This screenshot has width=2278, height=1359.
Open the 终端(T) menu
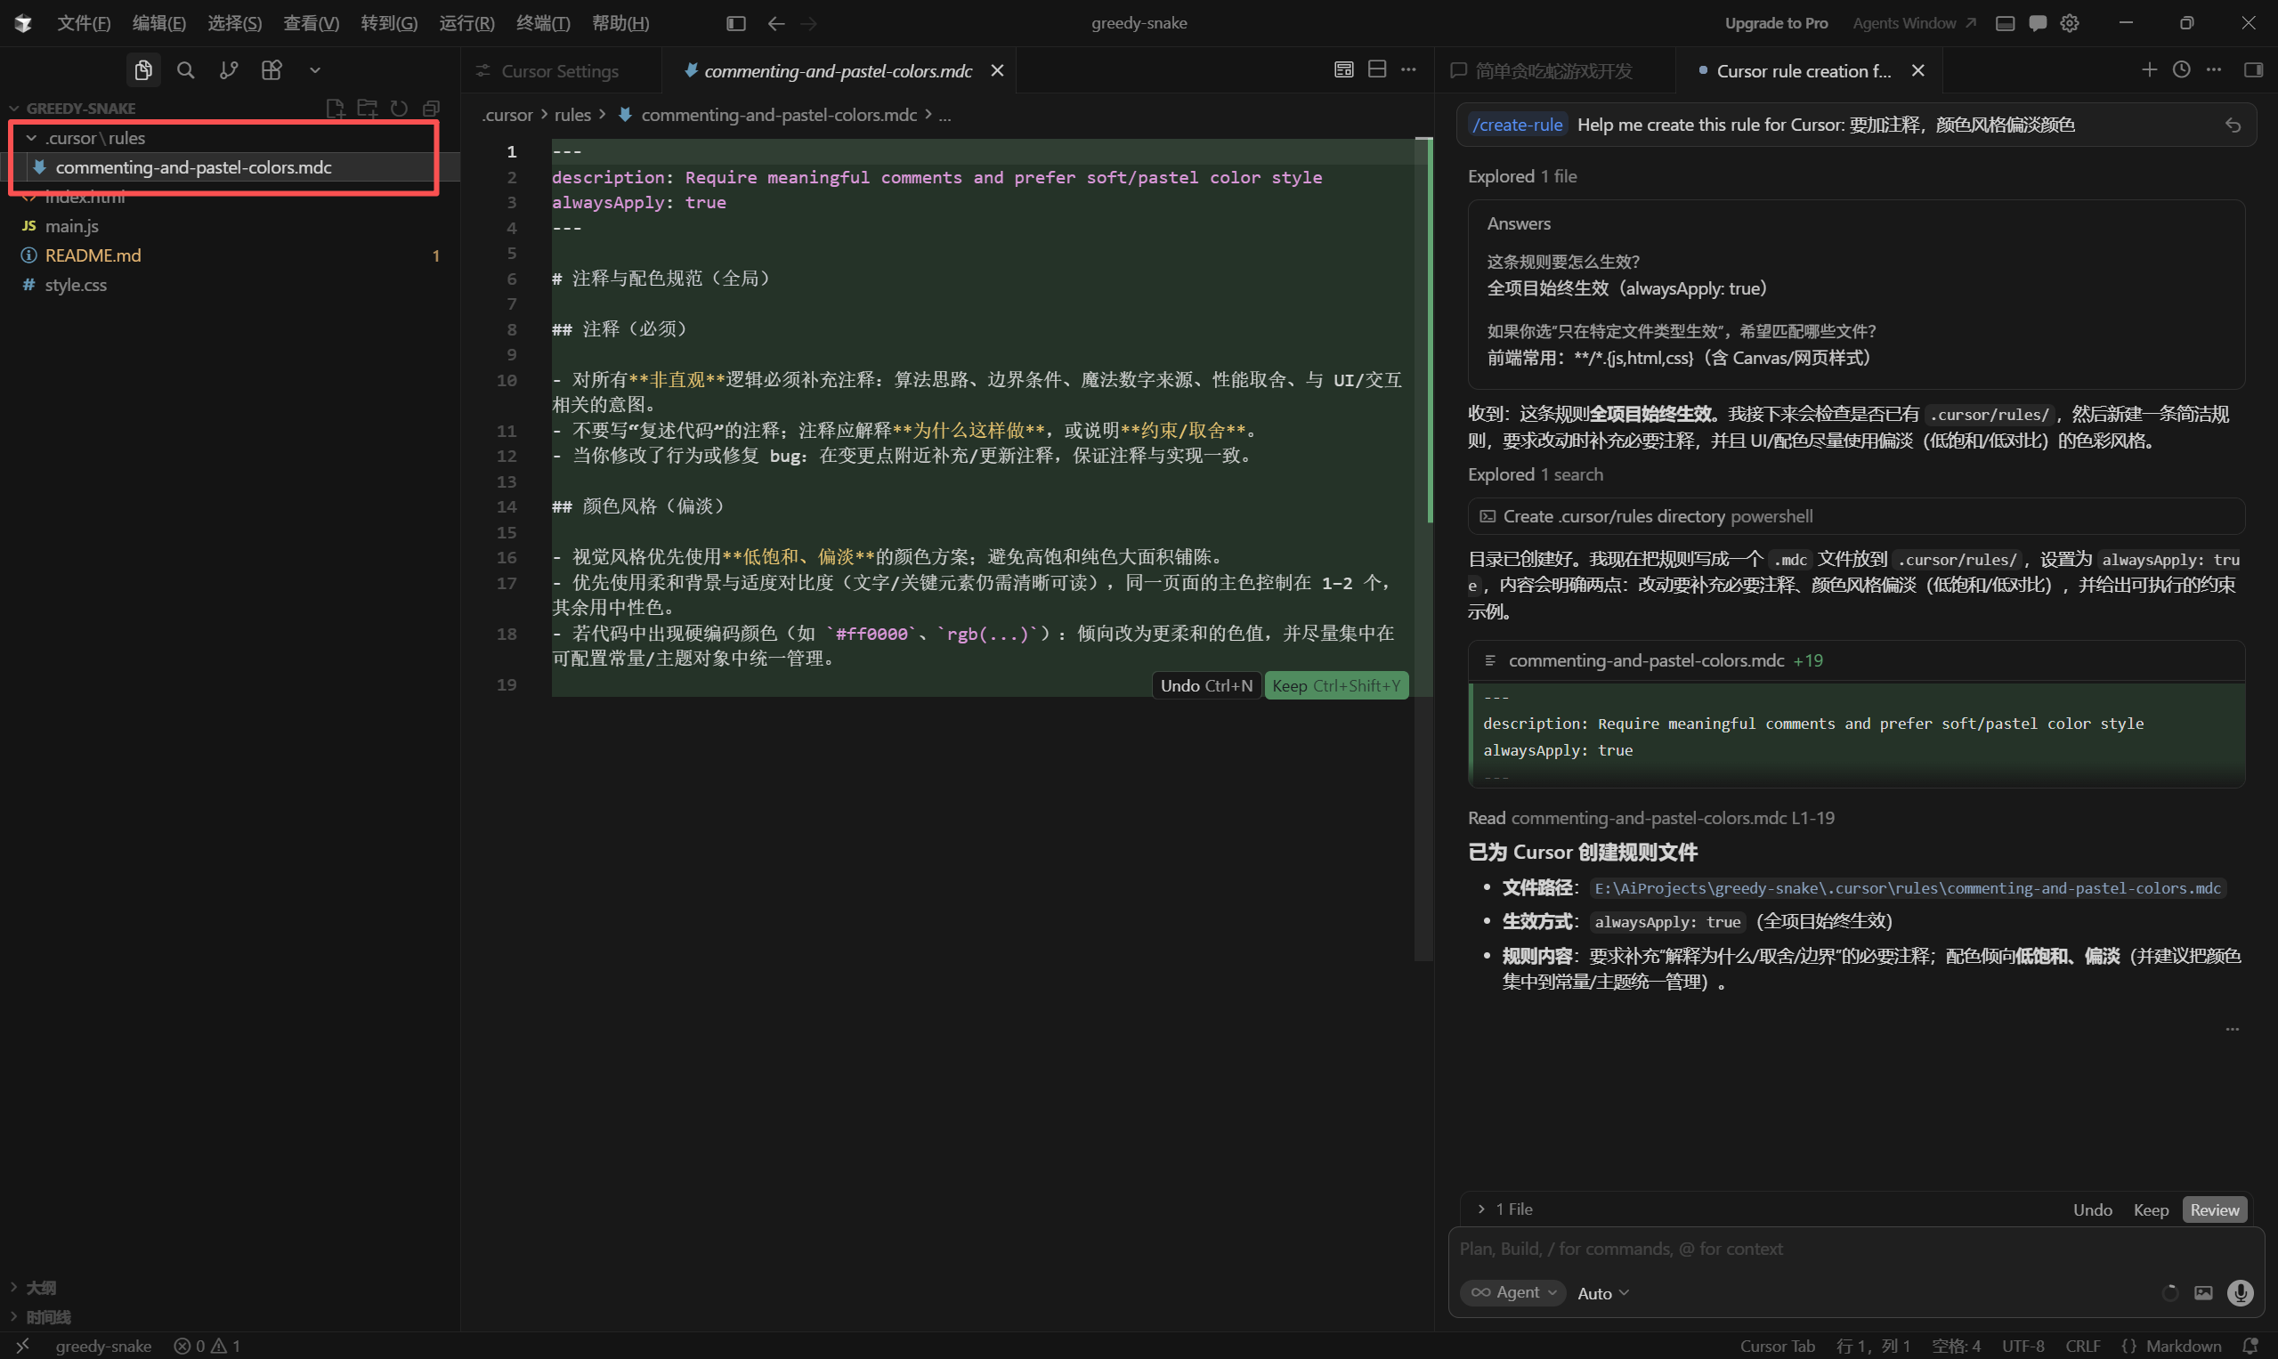542,23
